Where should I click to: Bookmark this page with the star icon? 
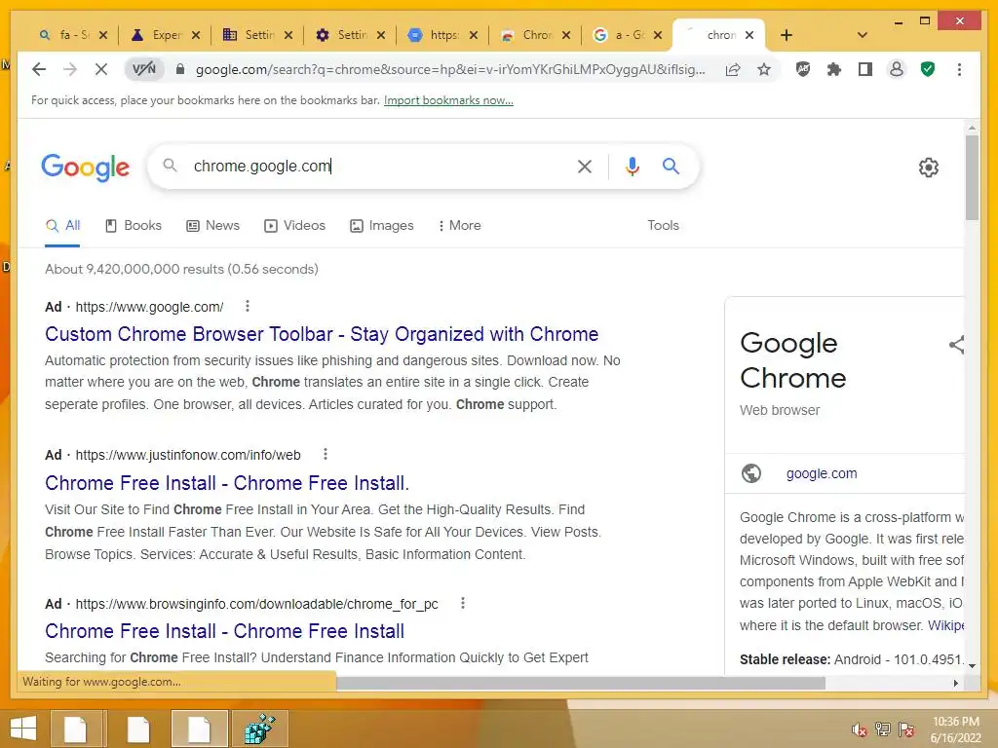764,69
